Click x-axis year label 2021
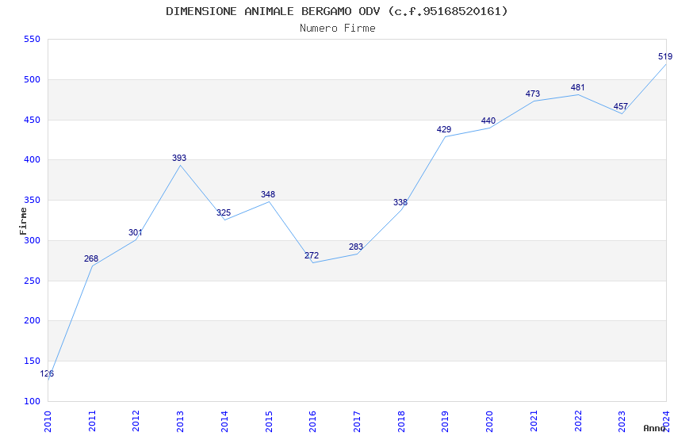This screenshot has height=436, width=674. click(534, 421)
